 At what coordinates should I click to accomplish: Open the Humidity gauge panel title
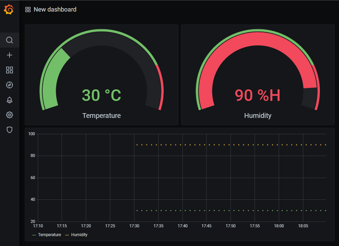pyautogui.click(x=258, y=116)
